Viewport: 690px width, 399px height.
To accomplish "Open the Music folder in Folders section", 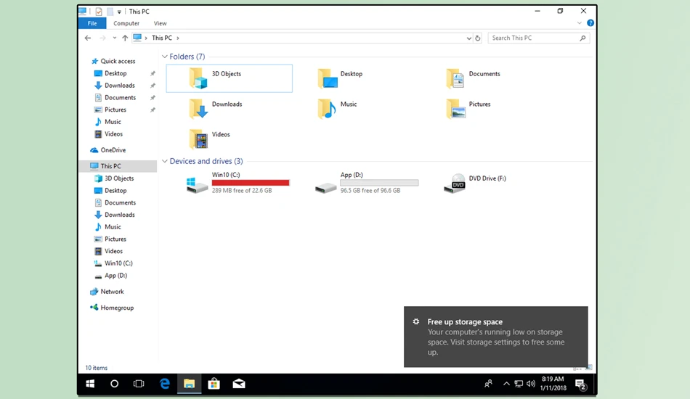I will click(327, 109).
